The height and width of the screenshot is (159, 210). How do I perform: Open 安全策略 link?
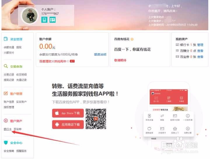[x=9, y=151]
